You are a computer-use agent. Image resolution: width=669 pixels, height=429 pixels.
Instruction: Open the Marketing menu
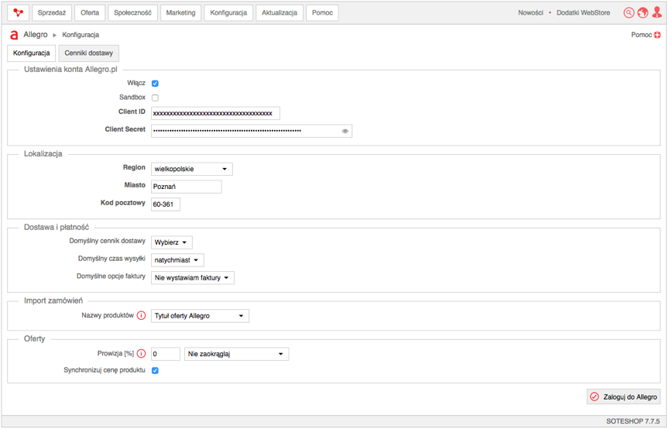[181, 13]
